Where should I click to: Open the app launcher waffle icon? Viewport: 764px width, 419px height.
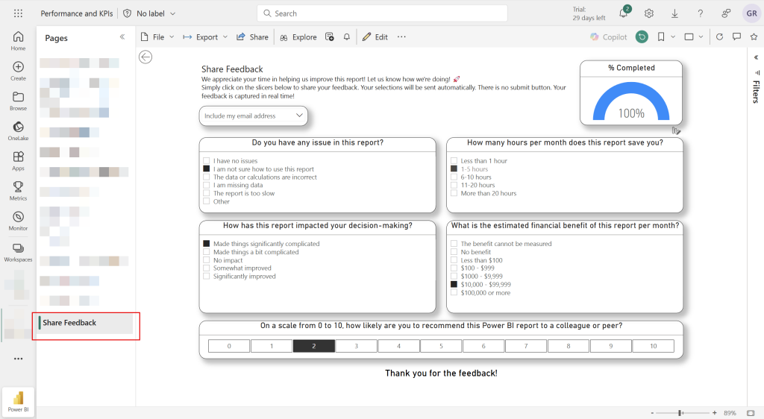tap(18, 13)
